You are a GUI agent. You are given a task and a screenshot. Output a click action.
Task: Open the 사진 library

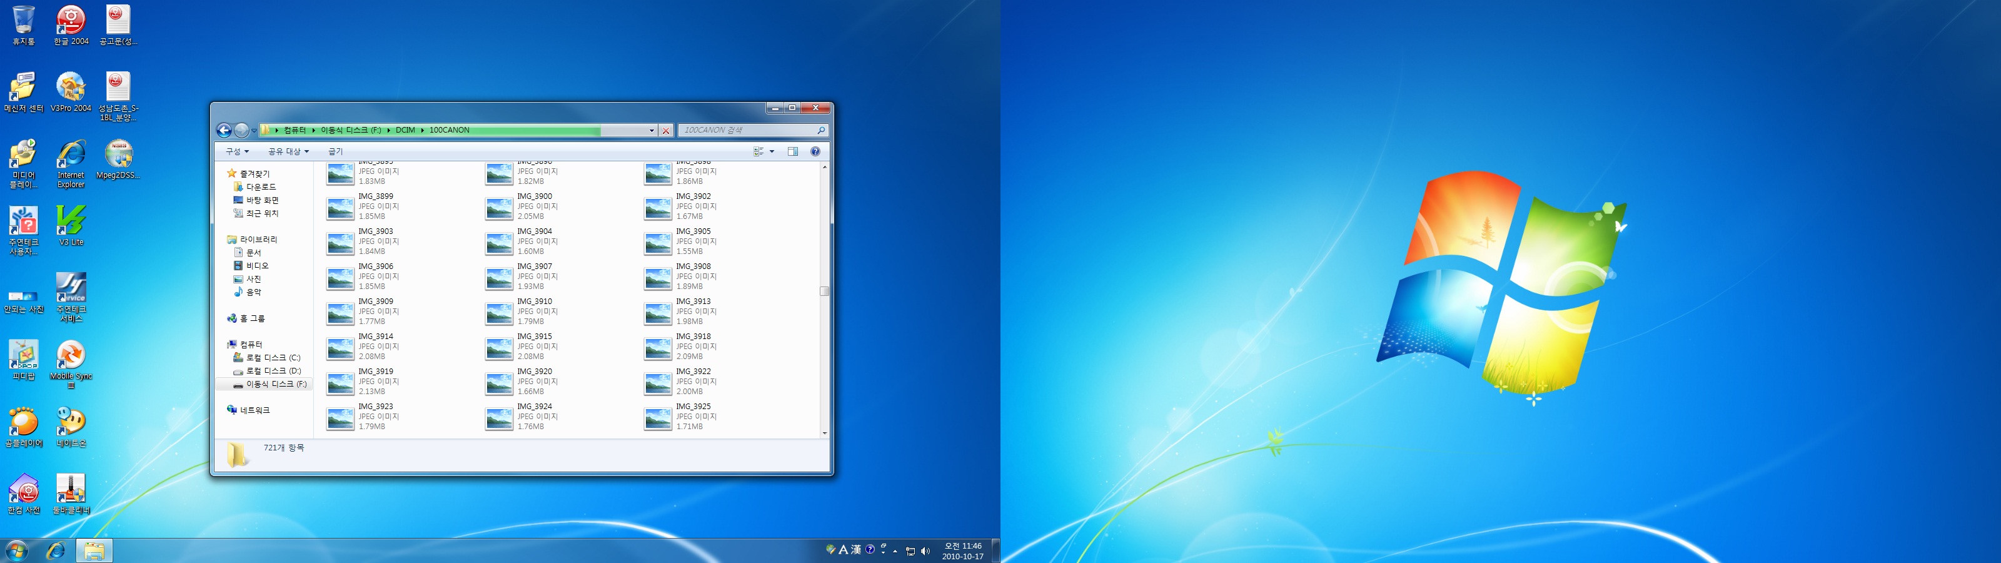point(247,279)
